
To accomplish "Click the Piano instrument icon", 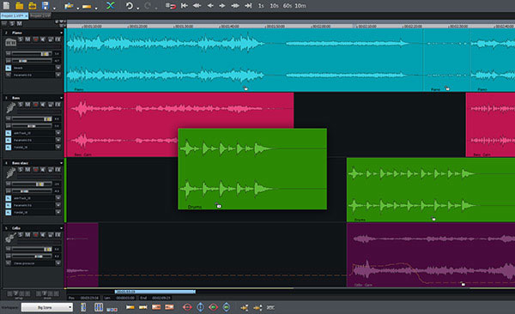I will point(10,42).
